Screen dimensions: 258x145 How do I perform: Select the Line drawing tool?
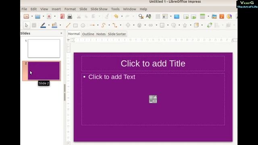click(68, 25)
